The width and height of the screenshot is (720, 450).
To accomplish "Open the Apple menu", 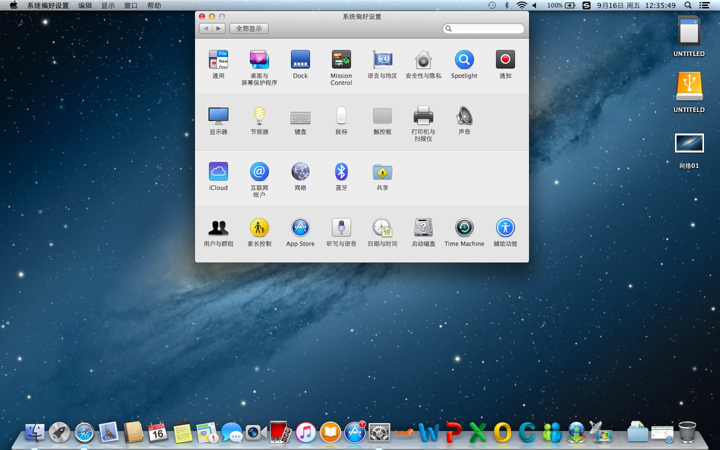I will [x=13, y=5].
